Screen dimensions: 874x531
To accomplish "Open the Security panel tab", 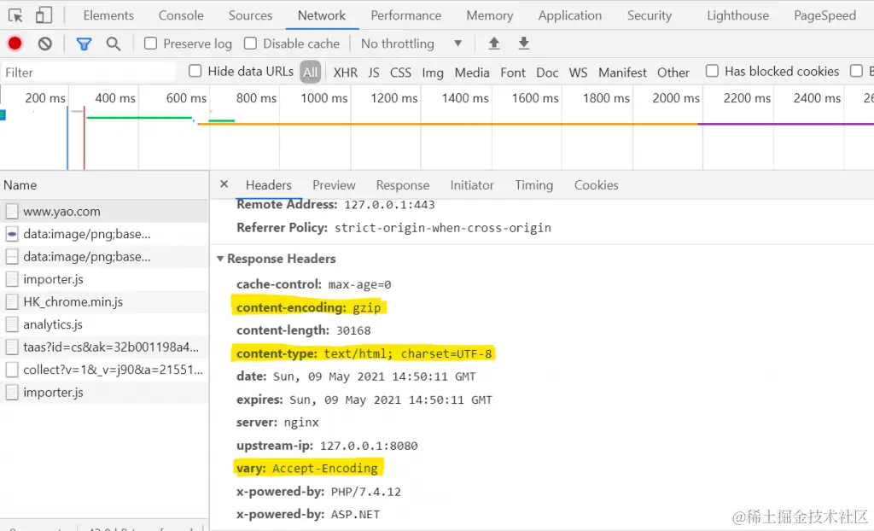I will 650,15.
